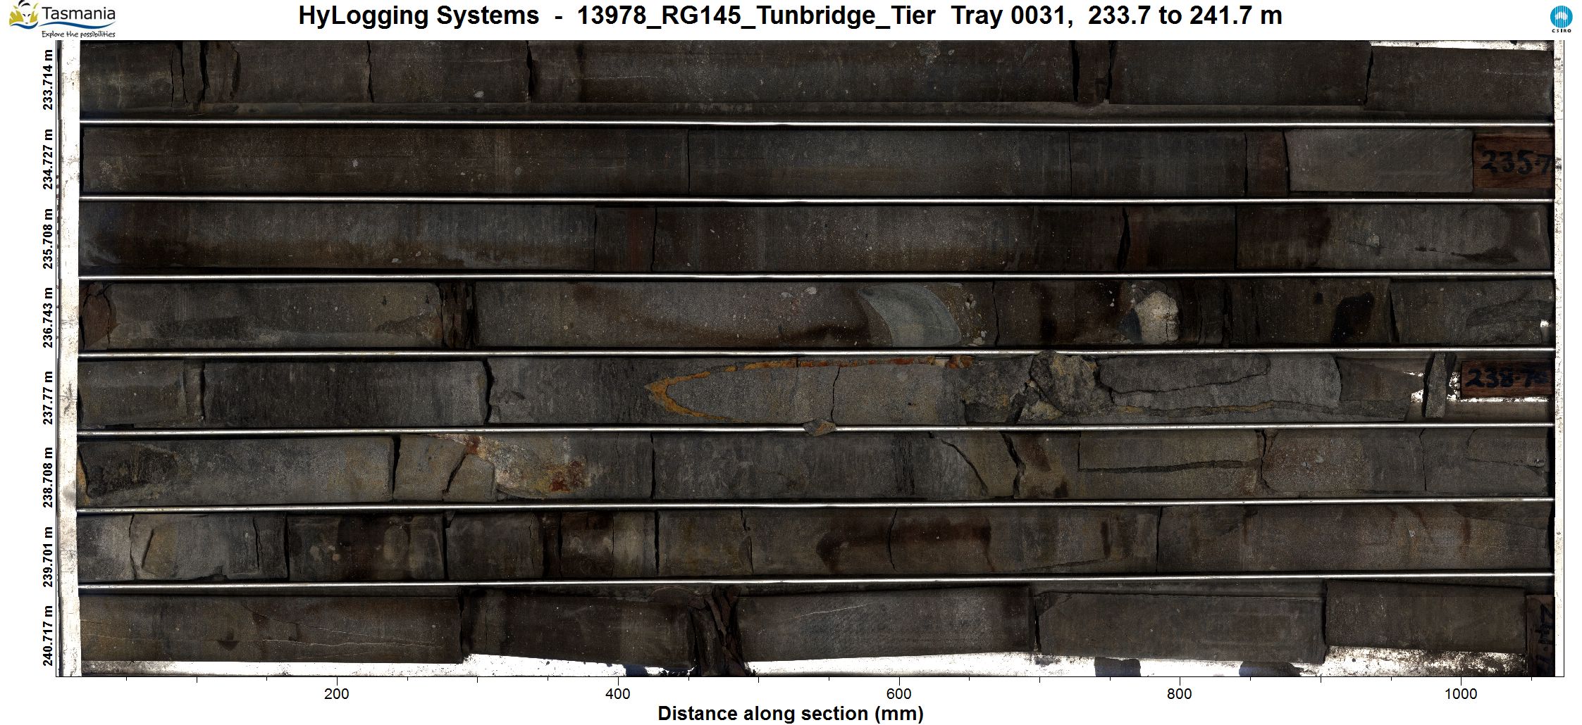Click the 800 mm axis tick label

pyautogui.click(x=1179, y=694)
